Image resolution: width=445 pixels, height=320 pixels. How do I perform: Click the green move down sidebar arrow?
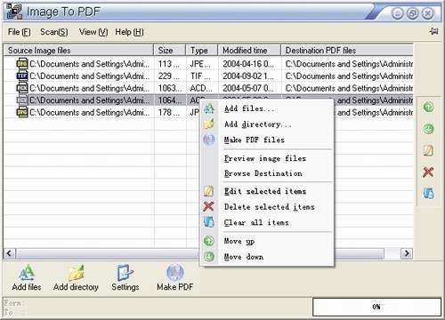tap(428, 129)
